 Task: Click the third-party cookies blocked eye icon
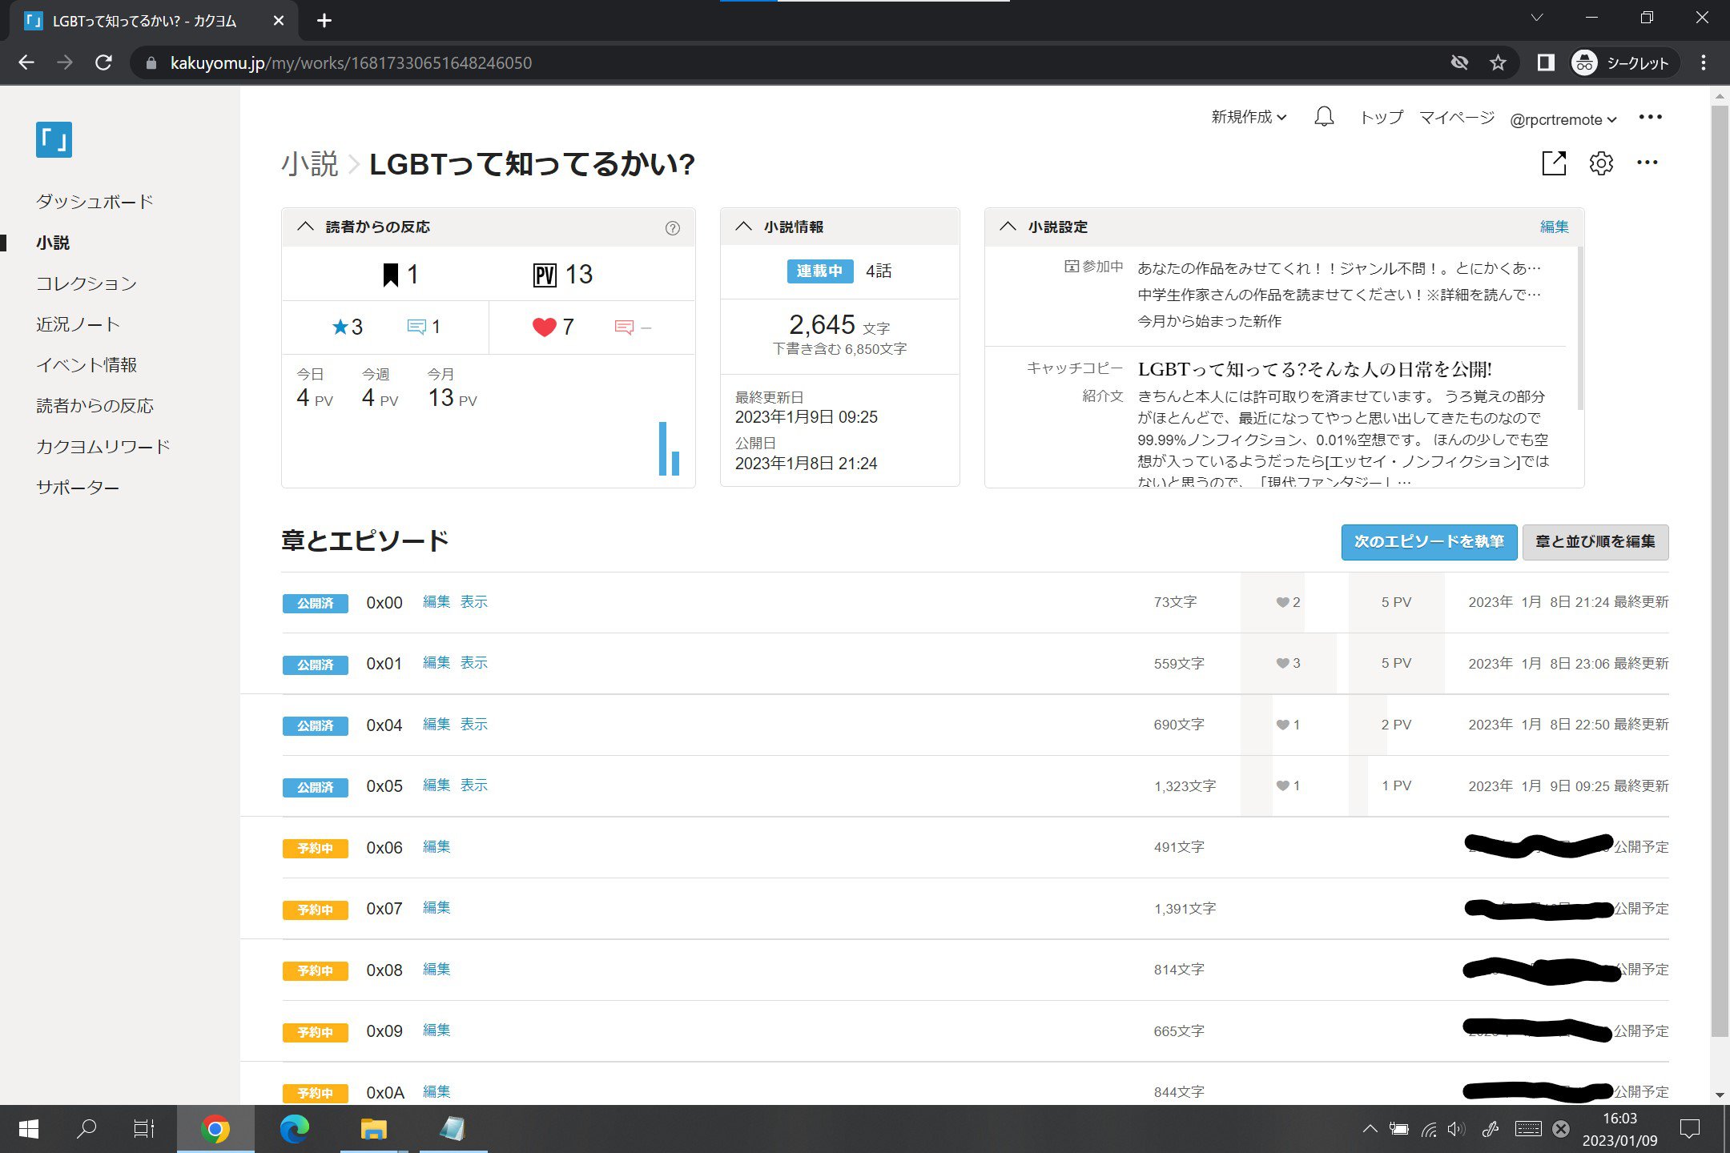[x=1459, y=62]
